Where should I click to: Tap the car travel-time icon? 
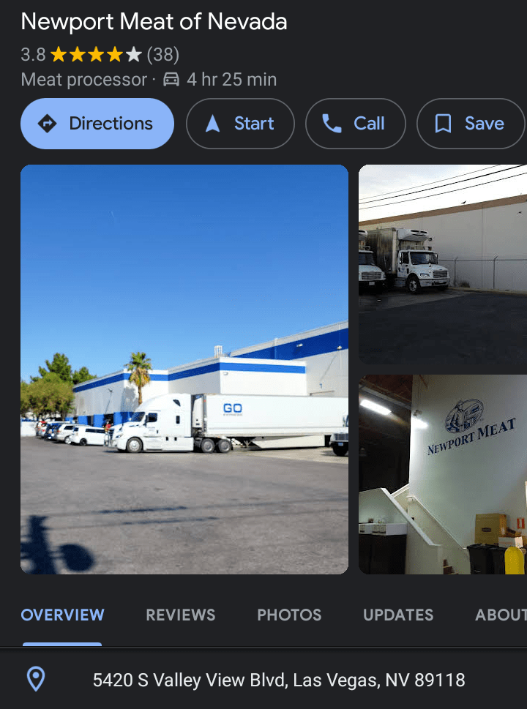[x=171, y=80]
